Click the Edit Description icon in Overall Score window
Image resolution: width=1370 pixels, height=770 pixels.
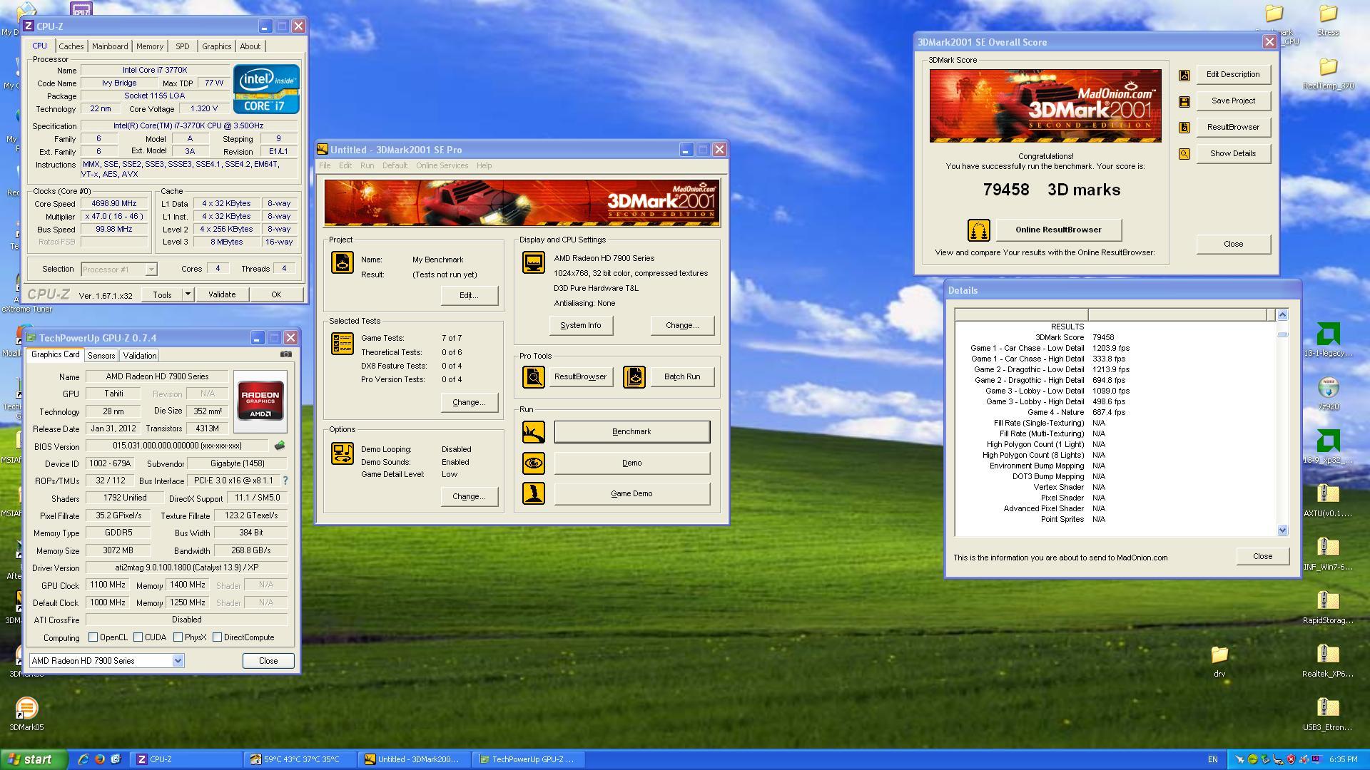[x=1184, y=75]
